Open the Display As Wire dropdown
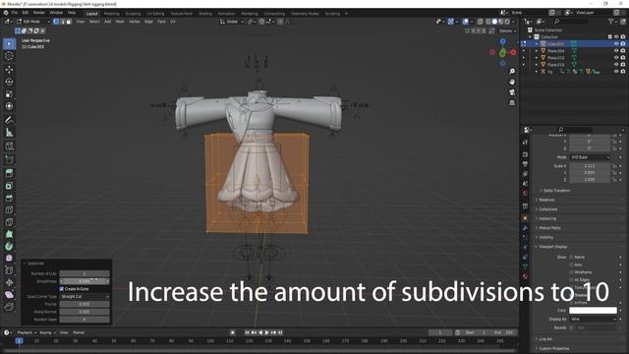Image resolution: width=629 pixels, height=354 pixels. click(593, 320)
